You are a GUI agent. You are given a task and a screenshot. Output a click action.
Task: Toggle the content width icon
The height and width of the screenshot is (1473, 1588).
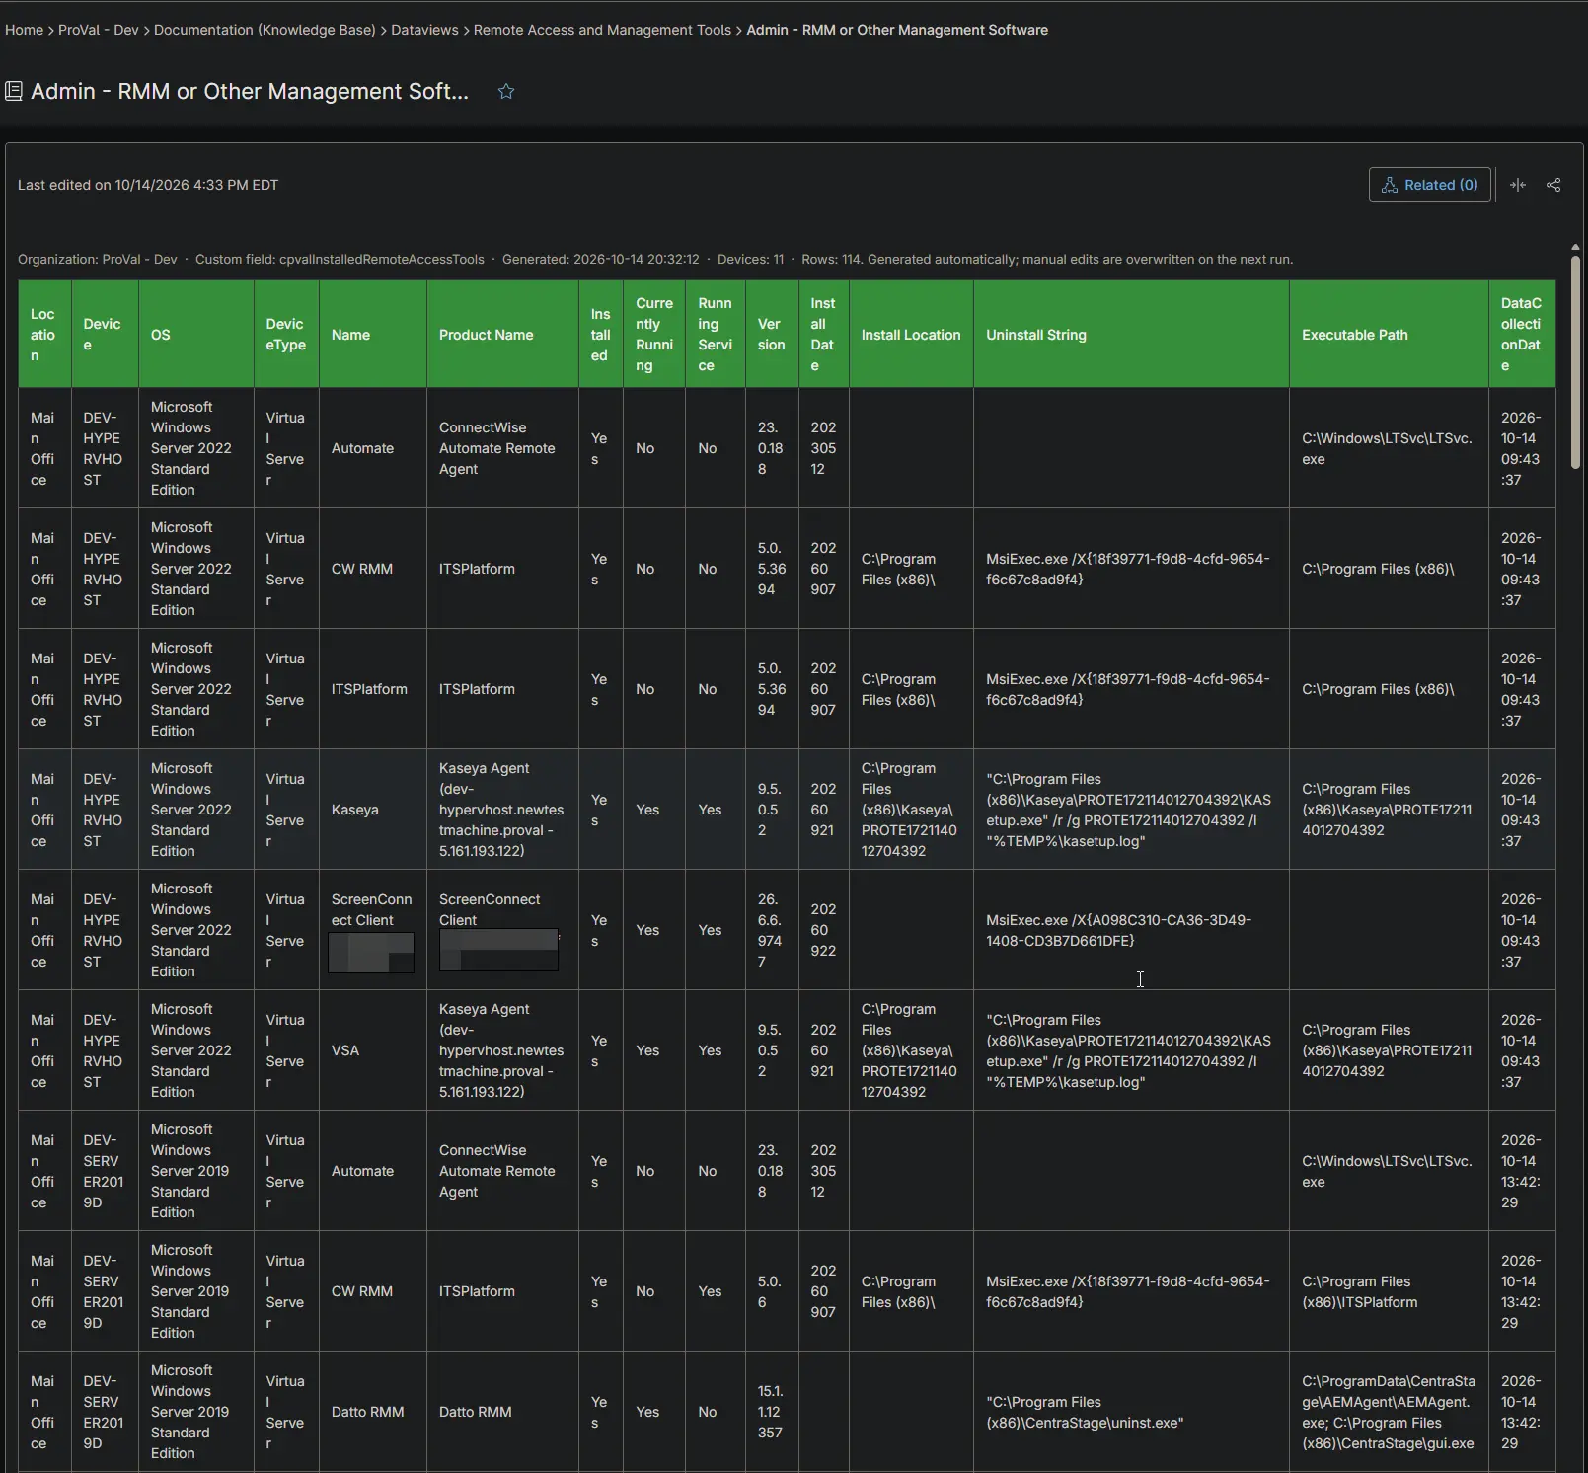coord(1518,185)
